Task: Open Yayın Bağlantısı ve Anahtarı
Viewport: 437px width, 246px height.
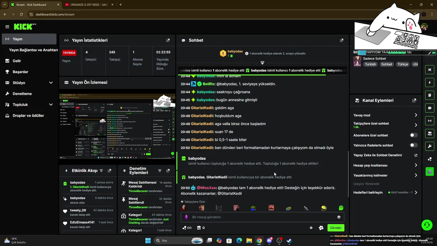Action: pyautogui.click(x=33, y=50)
